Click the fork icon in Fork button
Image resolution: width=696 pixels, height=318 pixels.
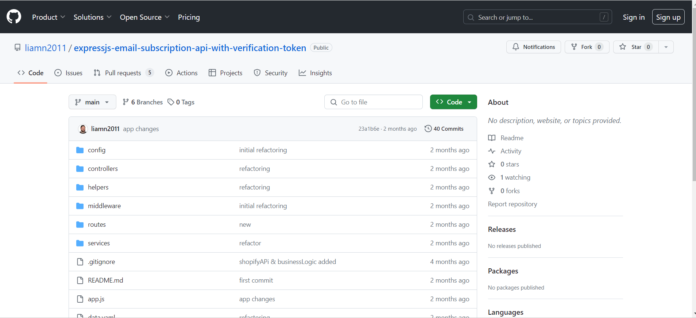[574, 47]
